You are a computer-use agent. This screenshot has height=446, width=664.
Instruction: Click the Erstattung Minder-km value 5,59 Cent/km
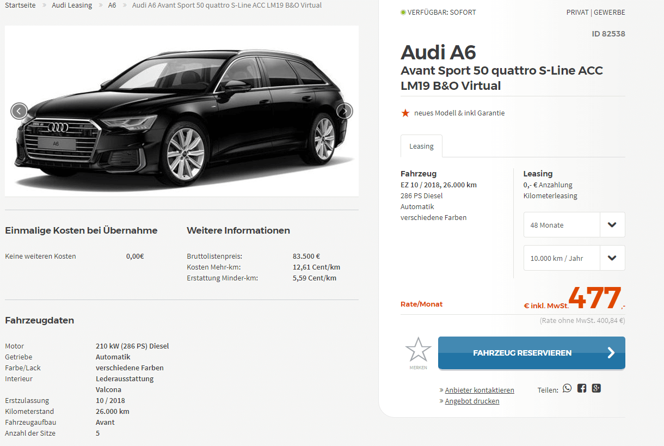[315, 278]
